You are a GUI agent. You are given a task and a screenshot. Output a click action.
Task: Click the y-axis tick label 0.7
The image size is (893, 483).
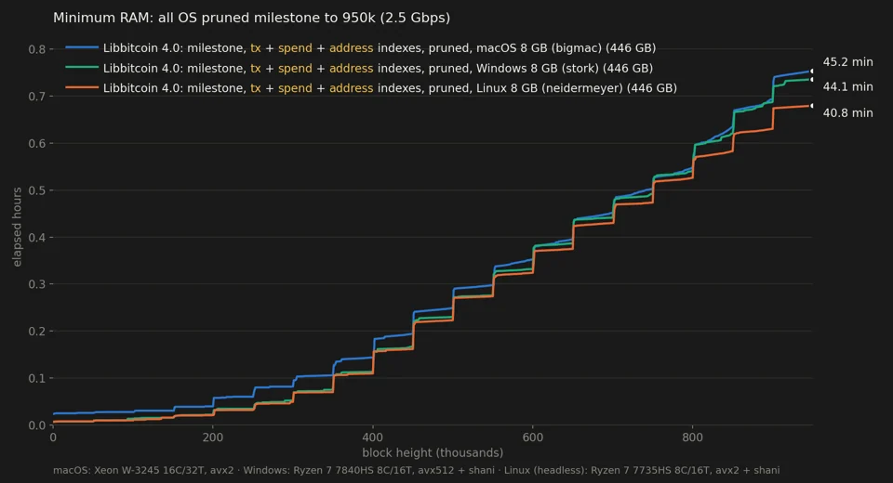point(37,97)
